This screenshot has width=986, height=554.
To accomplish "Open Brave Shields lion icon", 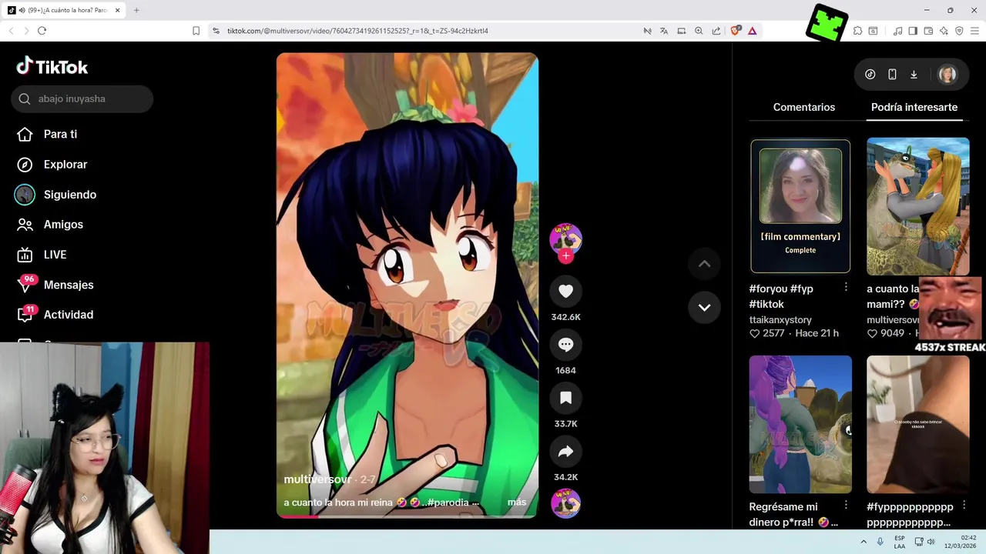I will tap(735, 31).
